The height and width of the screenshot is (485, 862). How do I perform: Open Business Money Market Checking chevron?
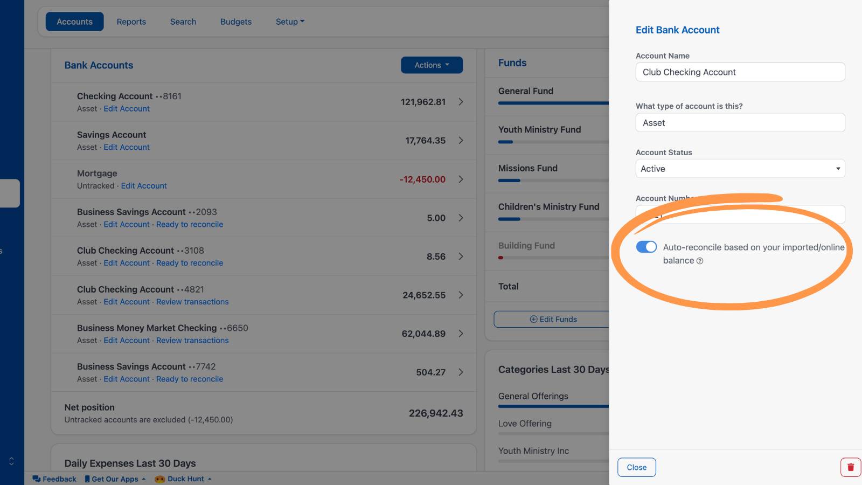461,334
